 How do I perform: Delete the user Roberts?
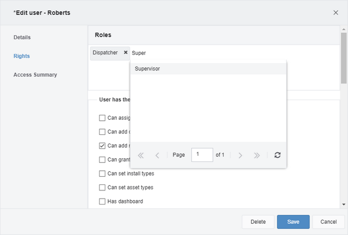[258, 222]
